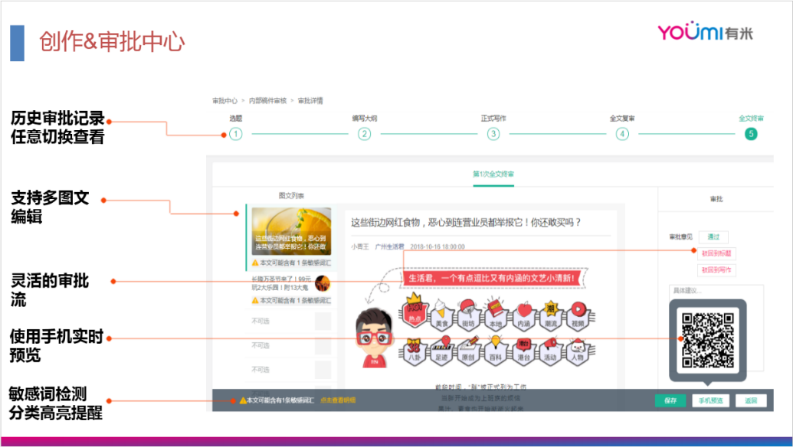This screenshot has width=793, height=447.
Task: Select the 街坊 category icon
Action: (x=470, y=316)
